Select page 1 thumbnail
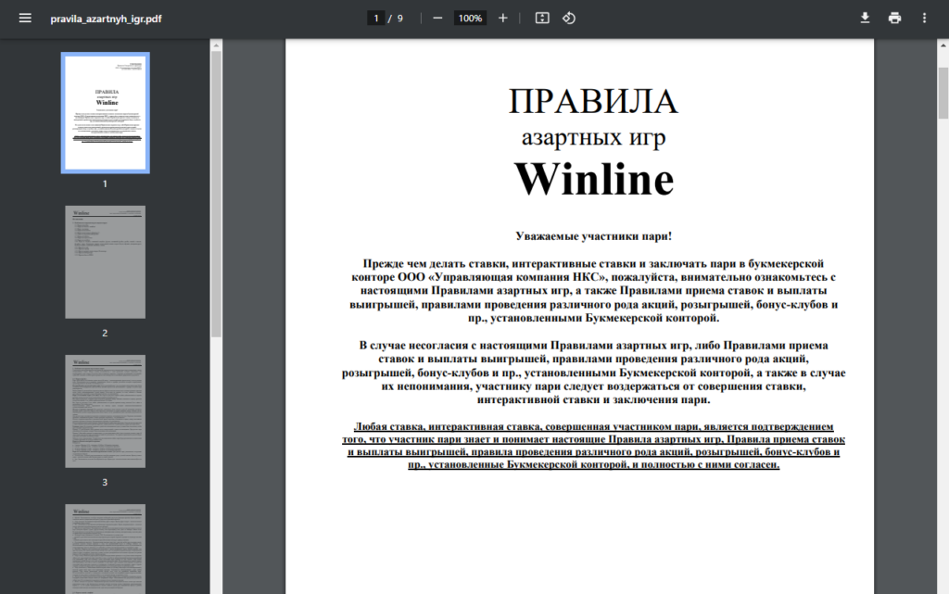The height and width of the screenshot is (594, 949). tap(106, 113)
